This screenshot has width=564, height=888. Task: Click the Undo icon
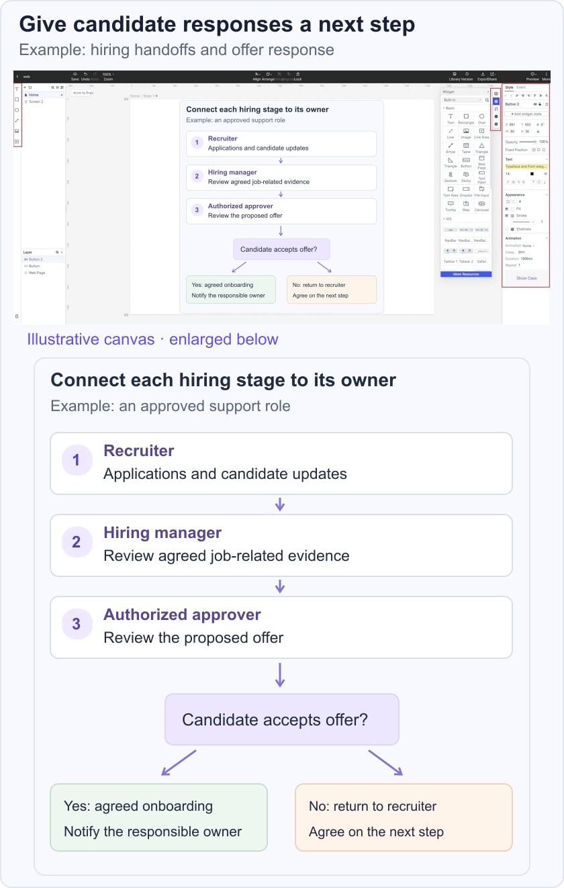tap(85, 74)
